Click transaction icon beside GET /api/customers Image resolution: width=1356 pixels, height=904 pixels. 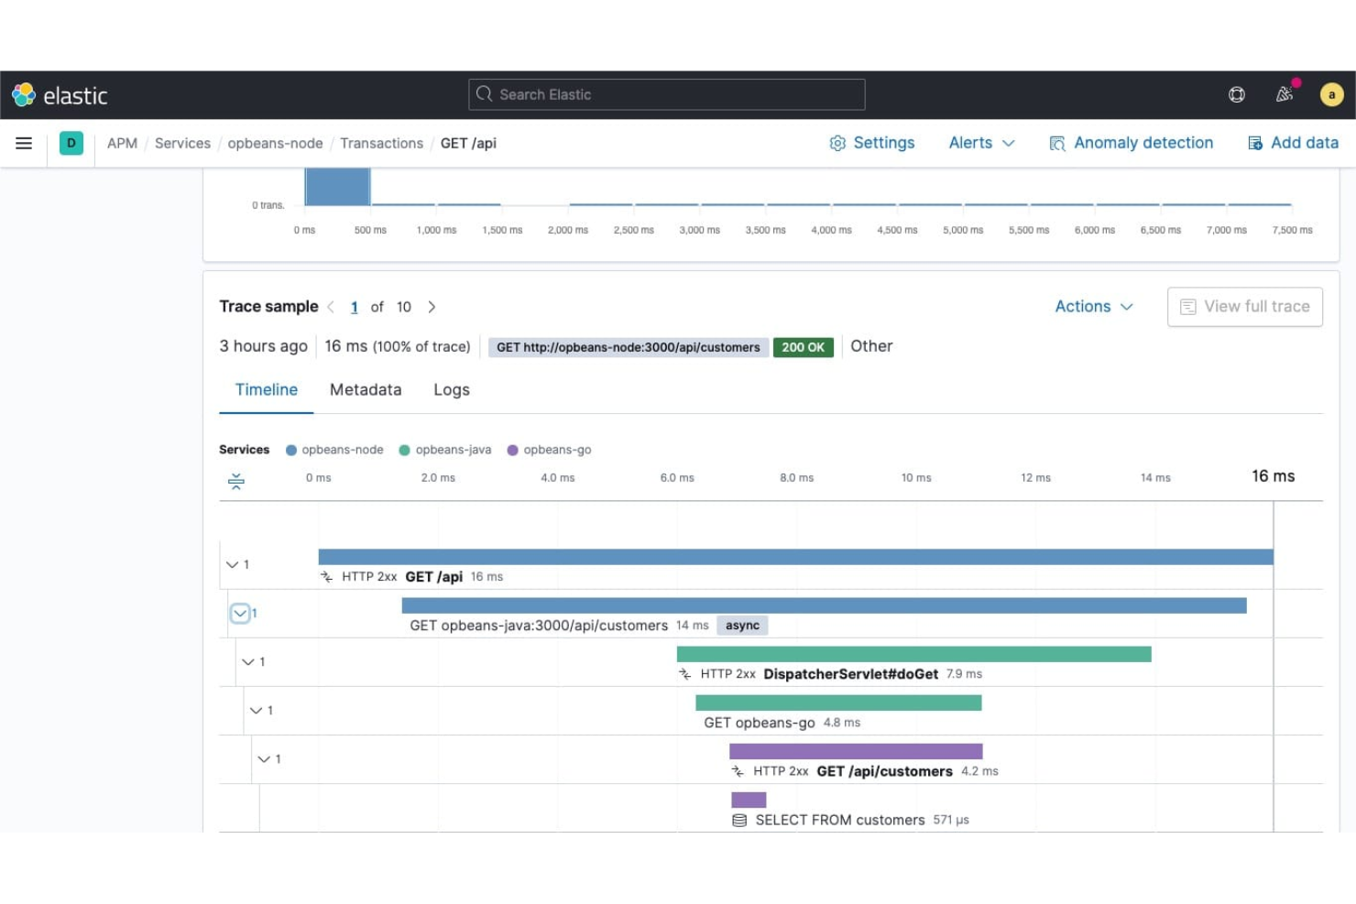coord(738,771)
